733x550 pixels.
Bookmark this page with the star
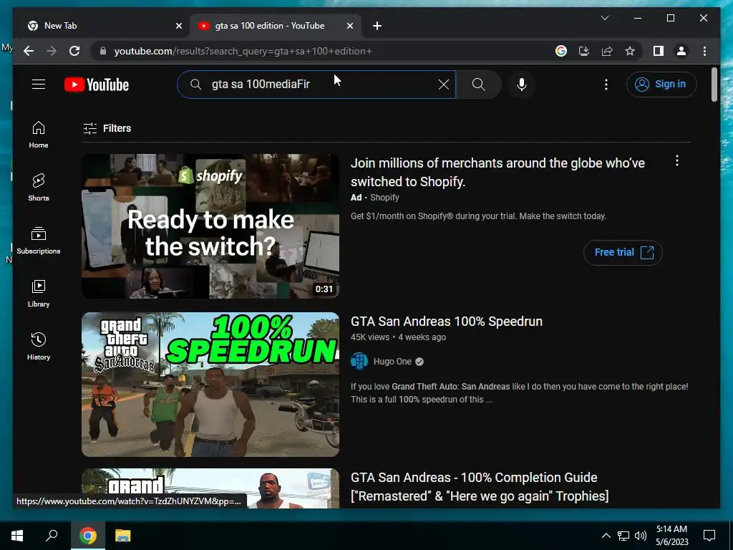click(x=630, y=51)
